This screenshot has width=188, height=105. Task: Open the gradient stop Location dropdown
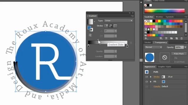point(115,56)
